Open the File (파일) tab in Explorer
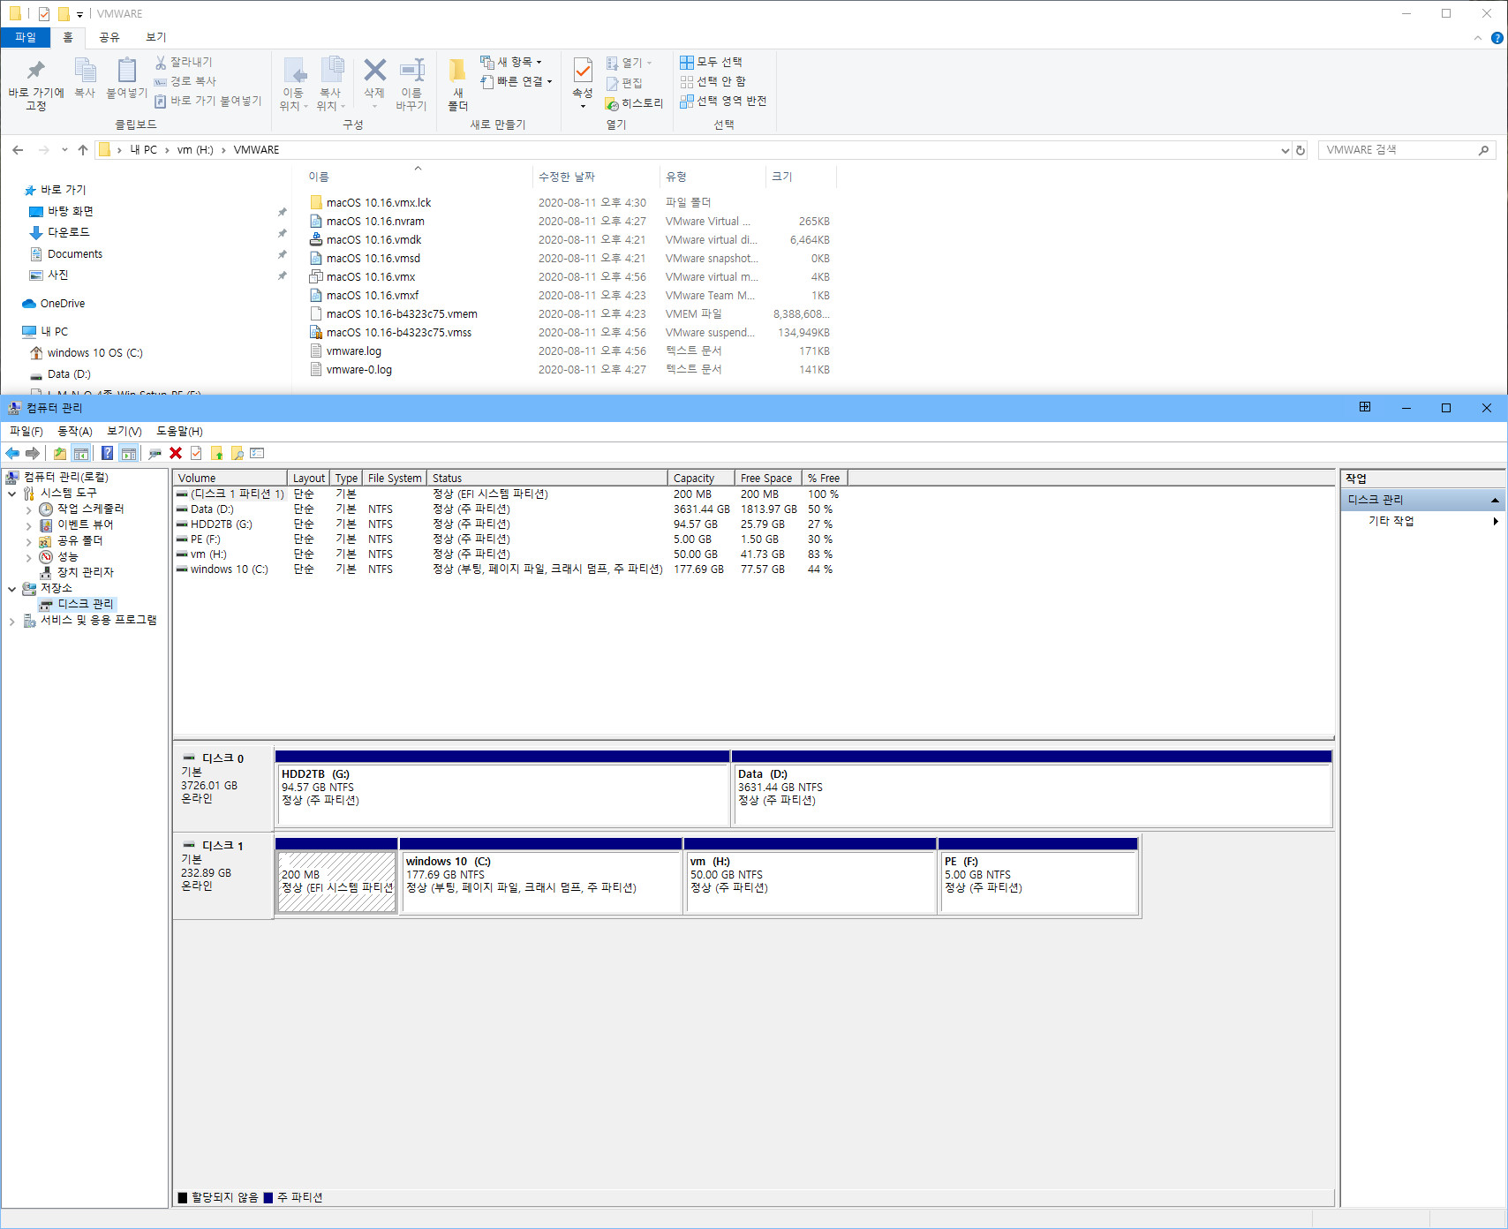 point(26,37)
